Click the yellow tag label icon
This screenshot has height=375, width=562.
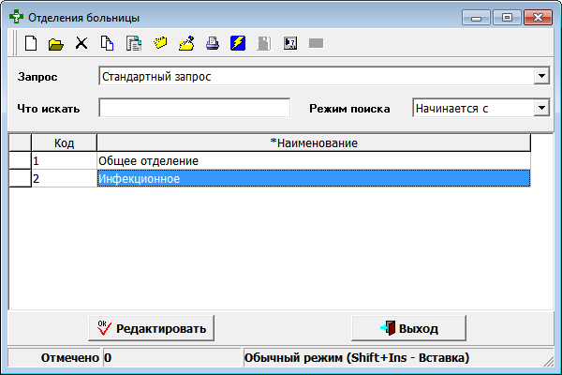[160, 43]
